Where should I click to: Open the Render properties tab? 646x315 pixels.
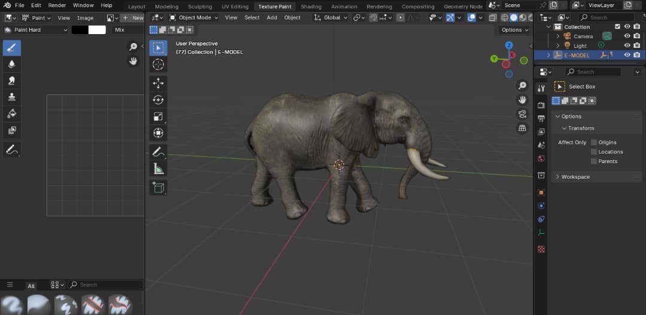coord(541,105)
